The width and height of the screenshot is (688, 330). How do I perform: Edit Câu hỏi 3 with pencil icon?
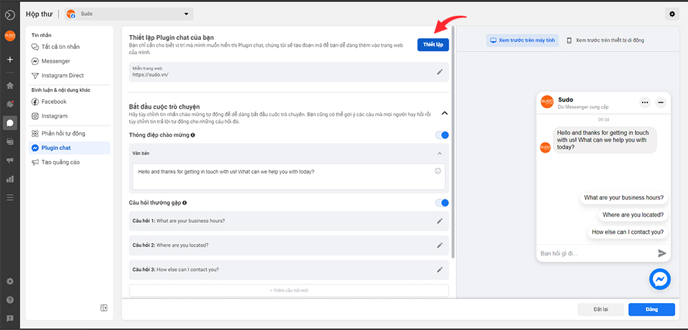click(440, 269)
